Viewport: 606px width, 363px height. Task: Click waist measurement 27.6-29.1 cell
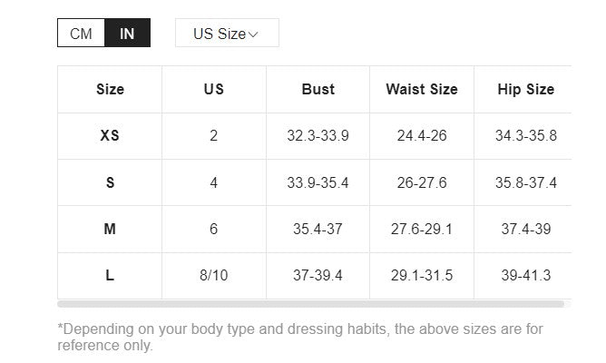tap(421, 229)
